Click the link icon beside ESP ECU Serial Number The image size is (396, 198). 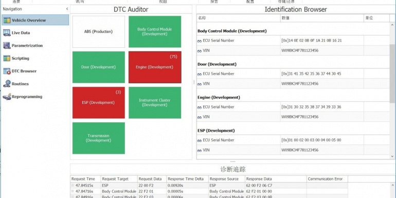click(199, 140)
